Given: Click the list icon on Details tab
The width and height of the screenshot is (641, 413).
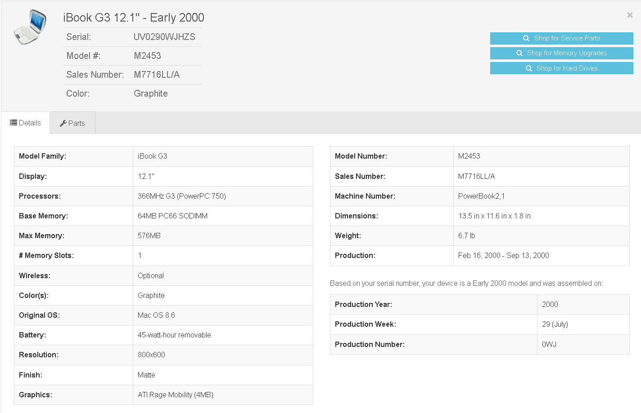Looking at the screenshot, I should (14, 123).
